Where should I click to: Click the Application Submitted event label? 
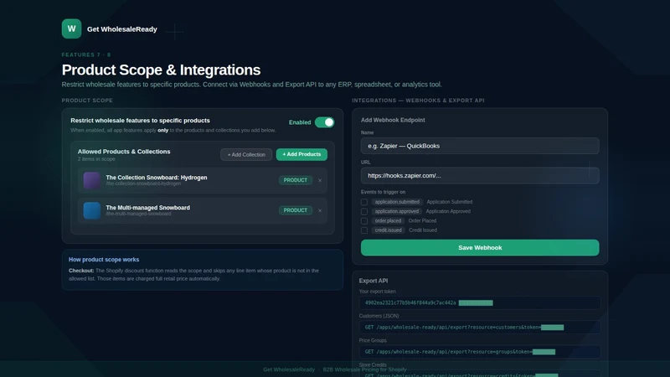click(450, 202)
